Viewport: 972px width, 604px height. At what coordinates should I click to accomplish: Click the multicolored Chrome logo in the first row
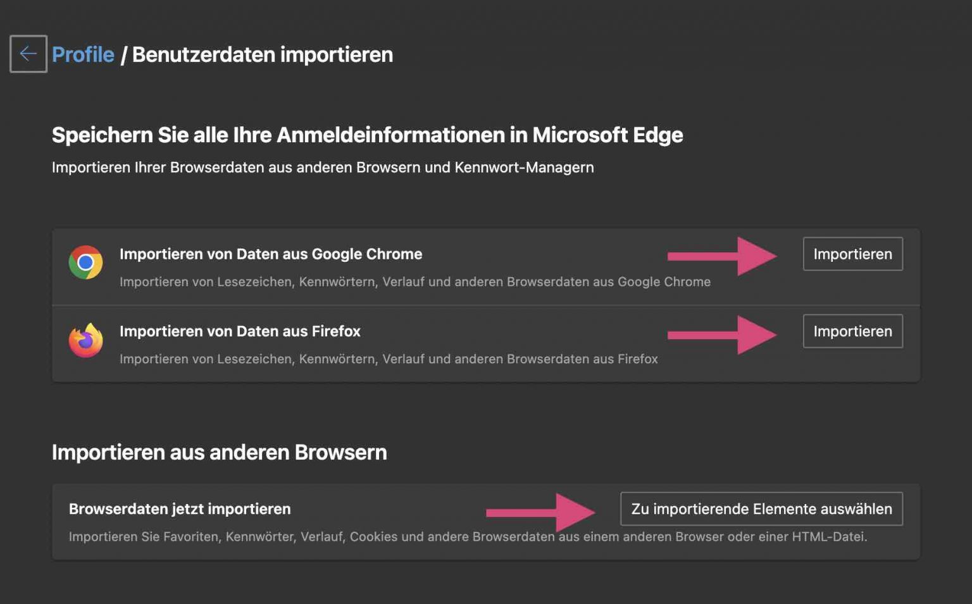[x=87, y=261]
